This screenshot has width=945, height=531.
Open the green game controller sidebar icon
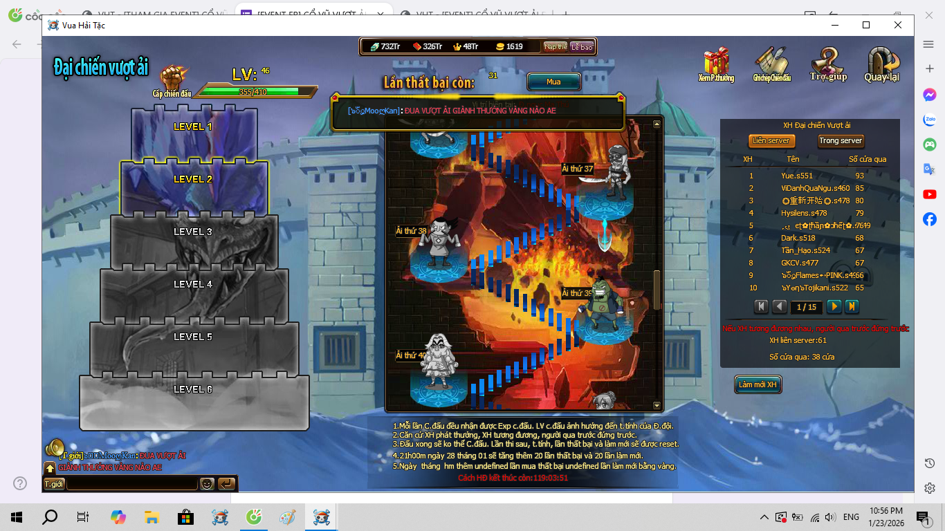click(929, 145)
